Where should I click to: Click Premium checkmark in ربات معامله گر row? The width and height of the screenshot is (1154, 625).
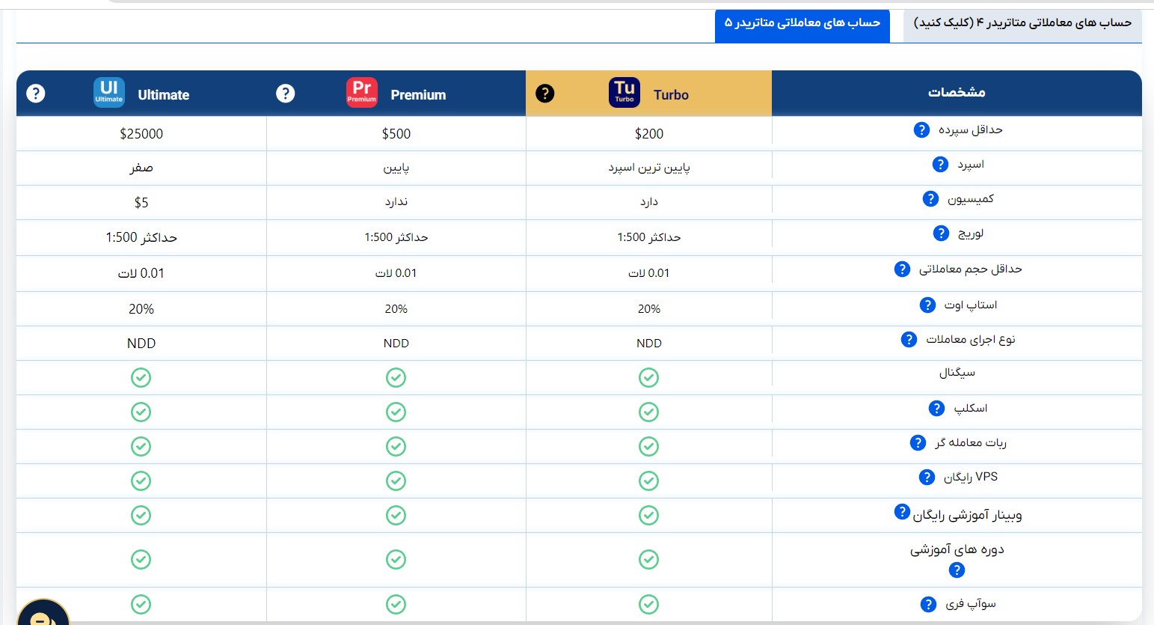(396, 447)
